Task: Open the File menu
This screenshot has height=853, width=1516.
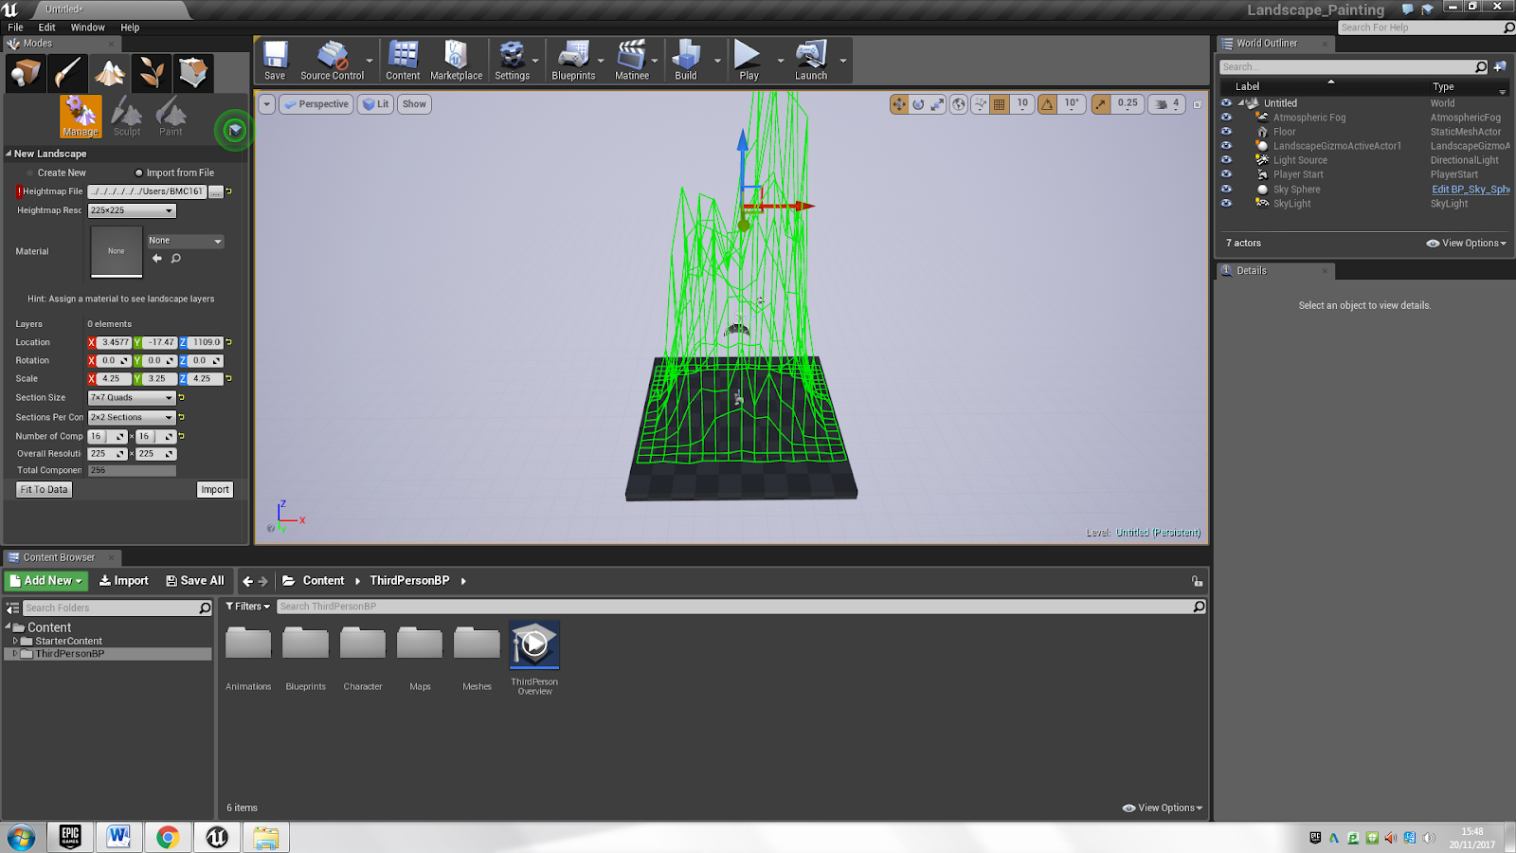Action: [x=15, y=27]
